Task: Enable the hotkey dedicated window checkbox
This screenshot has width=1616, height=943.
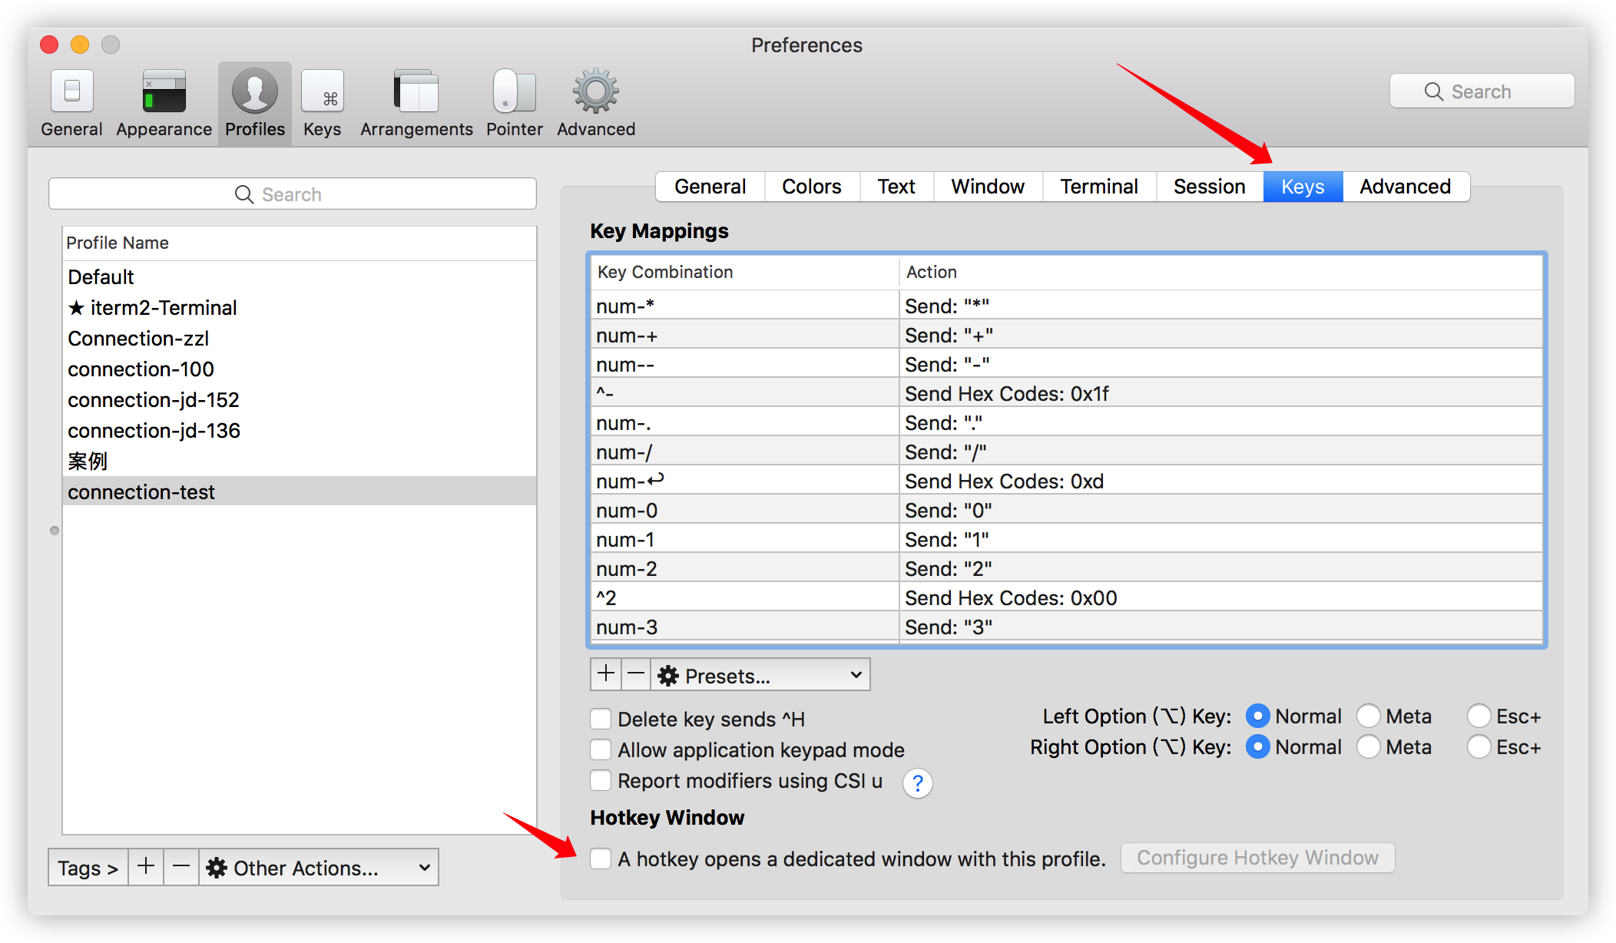Action: (x=601, y=859)
